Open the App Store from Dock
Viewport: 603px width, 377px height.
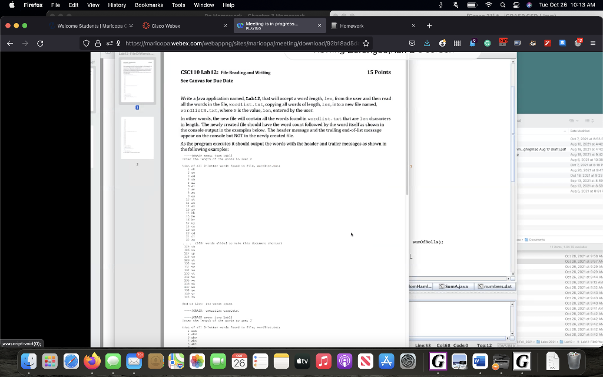[386, 362]
